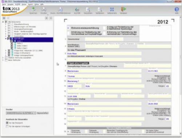This screenshot has height=138, width=182.
Task: Expand the Anlage Vorsorgeaufwand node
Action: click(6, 55)
